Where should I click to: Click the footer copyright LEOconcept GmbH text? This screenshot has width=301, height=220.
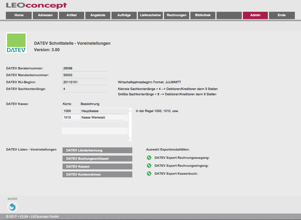click(x=33, y=216)
